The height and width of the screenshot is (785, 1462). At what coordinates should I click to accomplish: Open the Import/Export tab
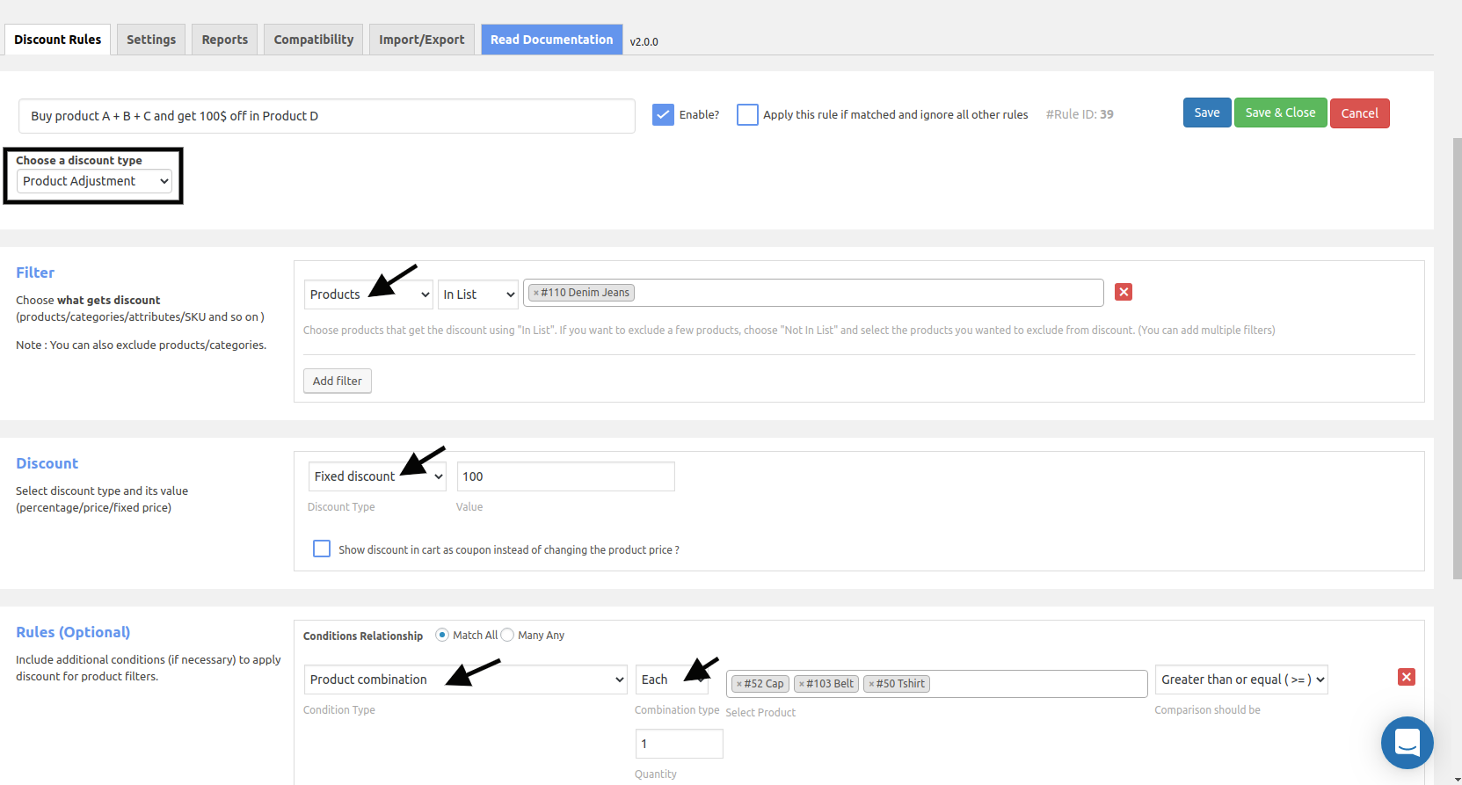pos(422,40)
